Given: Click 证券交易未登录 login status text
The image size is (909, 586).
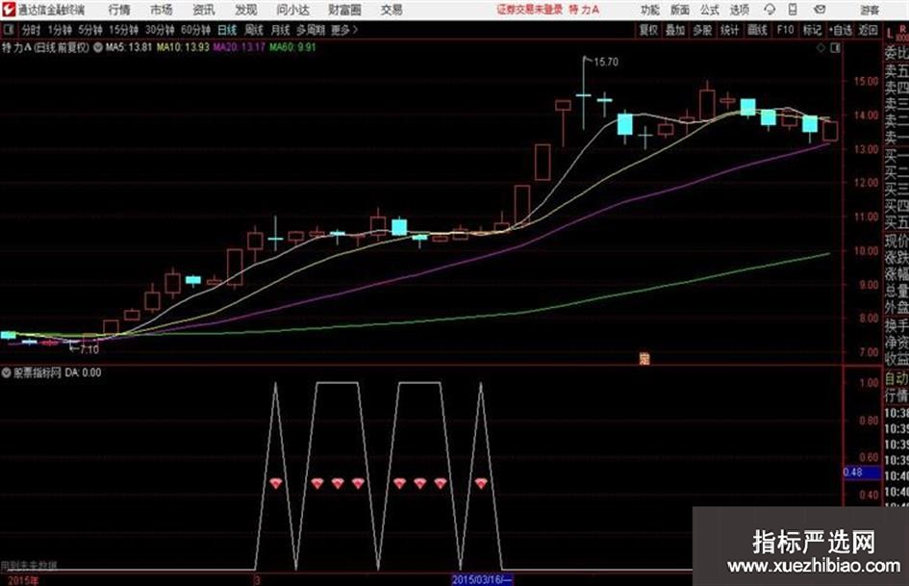Looking at the screenshot, I should (529, 10).
